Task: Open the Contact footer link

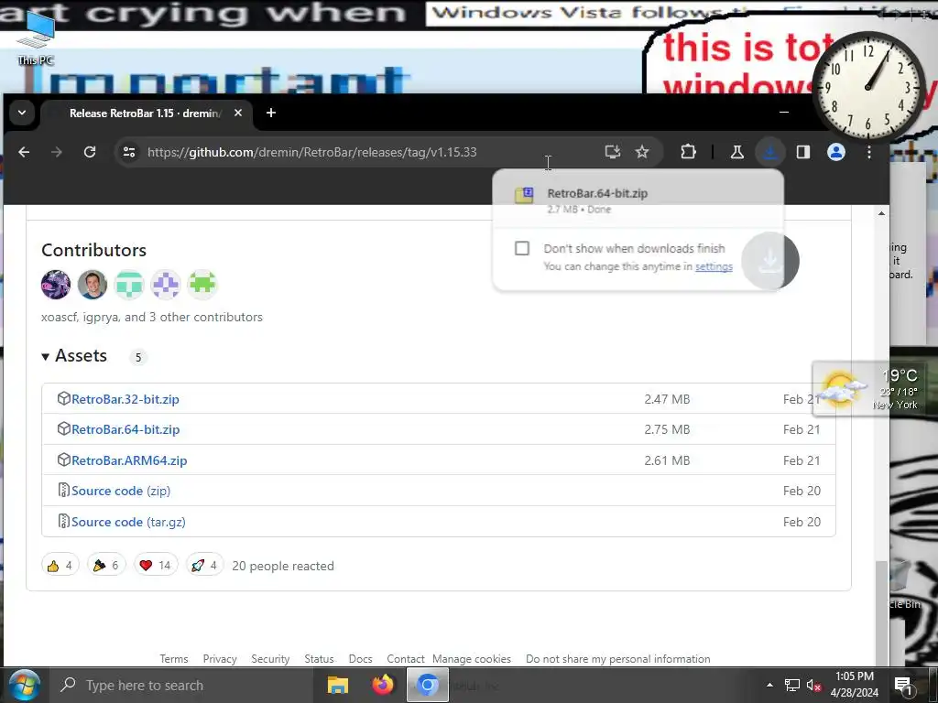Action: (406, 658)
